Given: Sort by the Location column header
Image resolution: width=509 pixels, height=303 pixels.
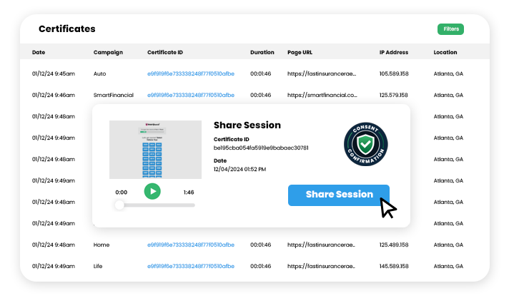Looking at the screenshot, I should click(445, 53).
